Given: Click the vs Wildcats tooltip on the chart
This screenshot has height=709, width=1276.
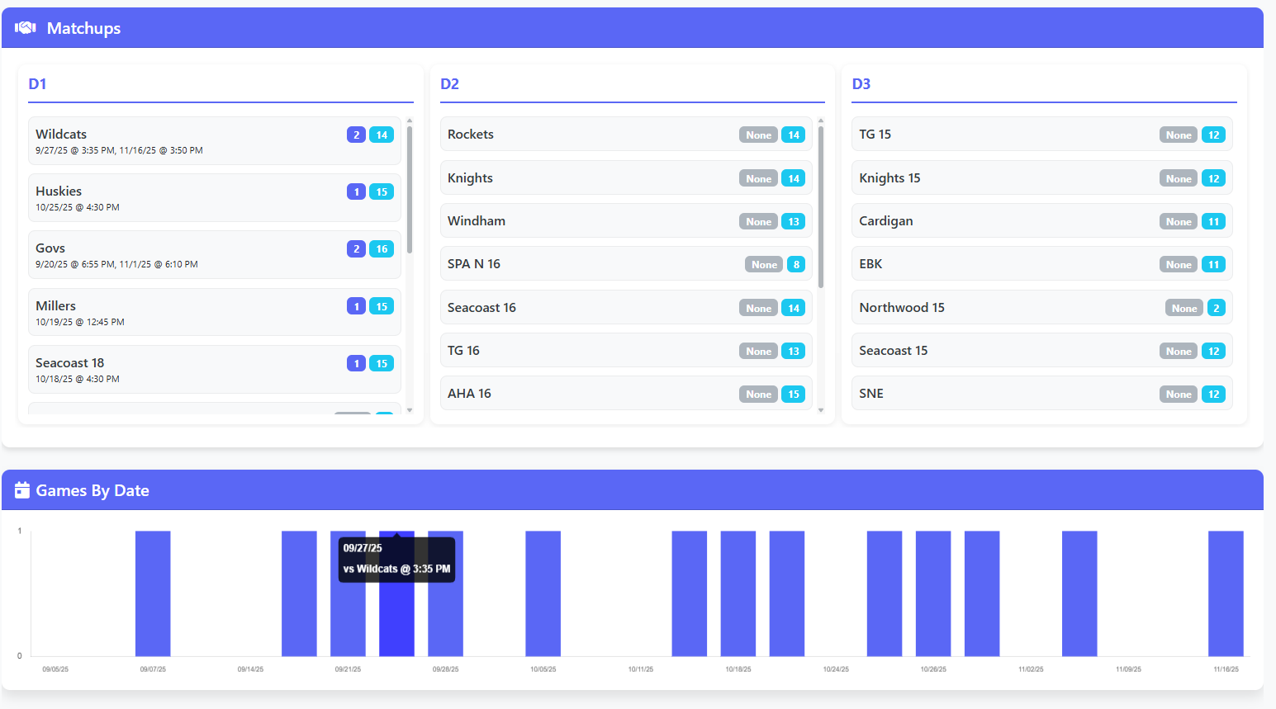Looking at the screenshot, I should click(396, 559).
